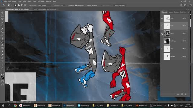Image resolution: width=193 pixels, height=108 pixels.
Task: Show the Alpha 1 channel
Action: (162, 56)
